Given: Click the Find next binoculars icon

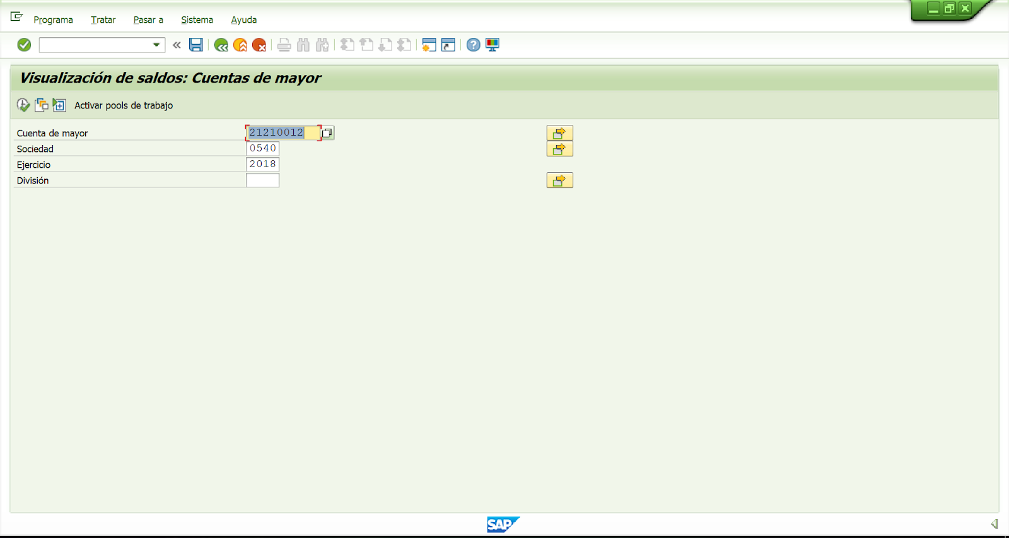Looking at the screenshot, I should pos(322,45).
